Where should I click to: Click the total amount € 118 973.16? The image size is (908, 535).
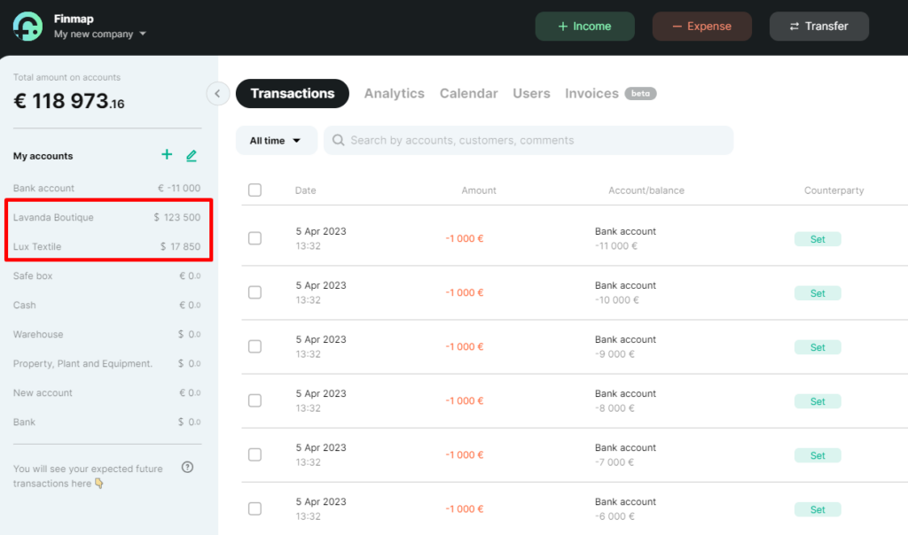(x=69, y=101)
